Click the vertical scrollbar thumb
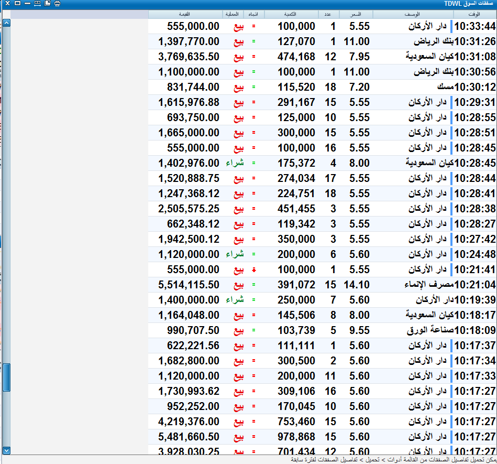Viewport: 497px width, 464px height. tap(6, 377)
